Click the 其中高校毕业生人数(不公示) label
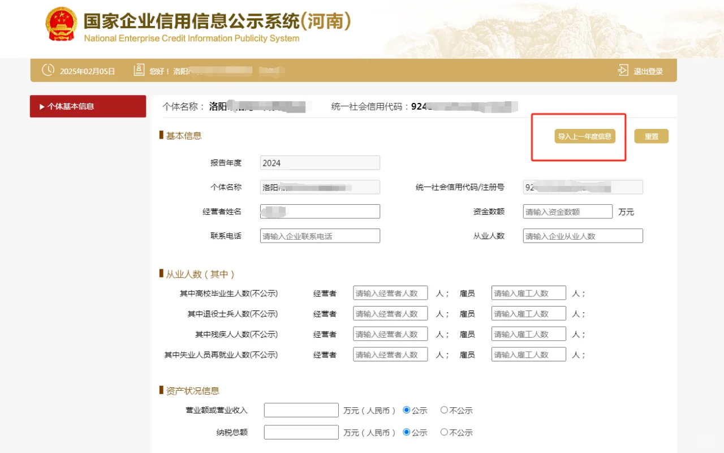The height and width of the screenshot is (453, 724). tap(229, 294)
